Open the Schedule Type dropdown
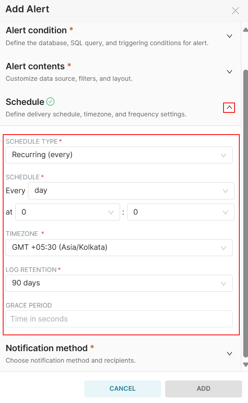This screenshot has width=248, height=403. tap(119, 155)
